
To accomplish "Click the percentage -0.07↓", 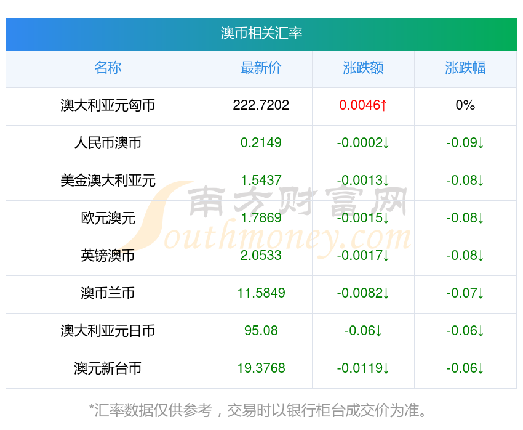I will 465,293.
